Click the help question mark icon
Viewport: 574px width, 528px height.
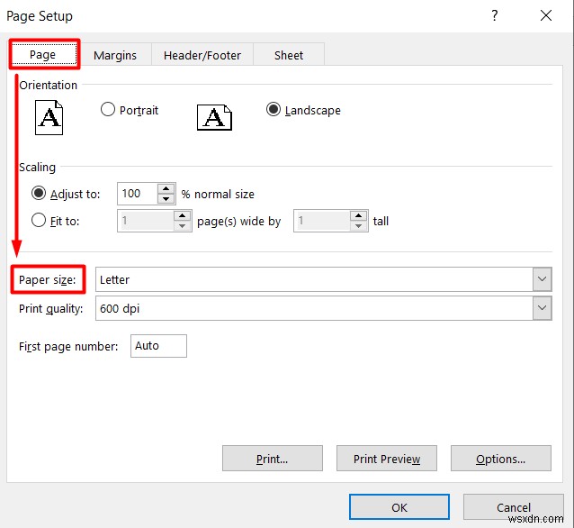(495, 15)
